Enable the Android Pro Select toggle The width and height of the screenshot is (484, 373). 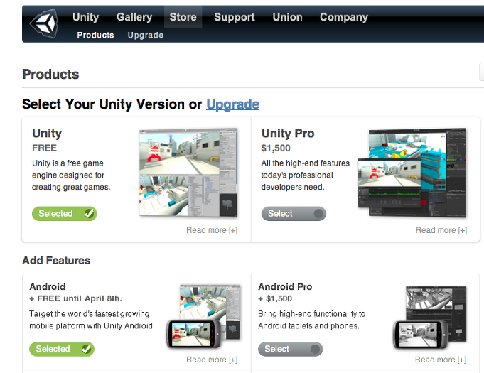click(291, 349)
